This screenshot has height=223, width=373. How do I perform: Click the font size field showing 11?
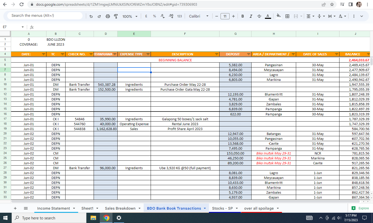pyautogui.click(x=225, y=16)
